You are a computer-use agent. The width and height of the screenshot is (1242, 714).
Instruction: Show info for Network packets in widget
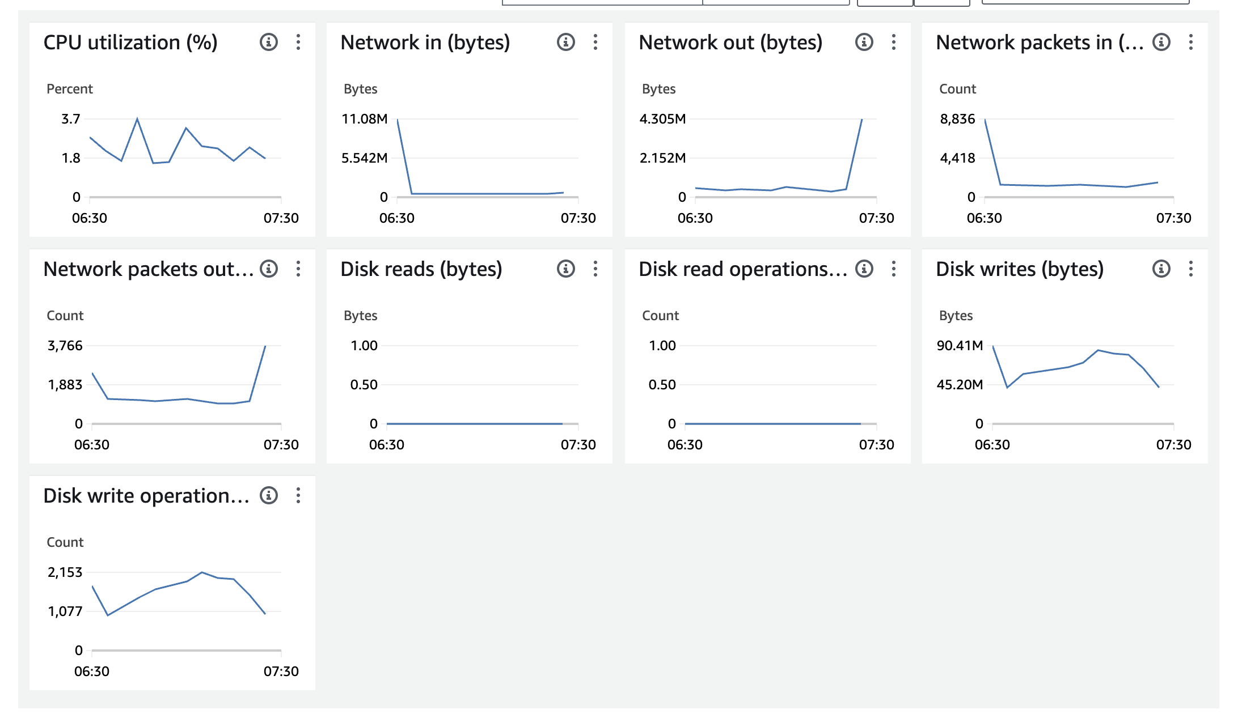tap(1161, 42)
